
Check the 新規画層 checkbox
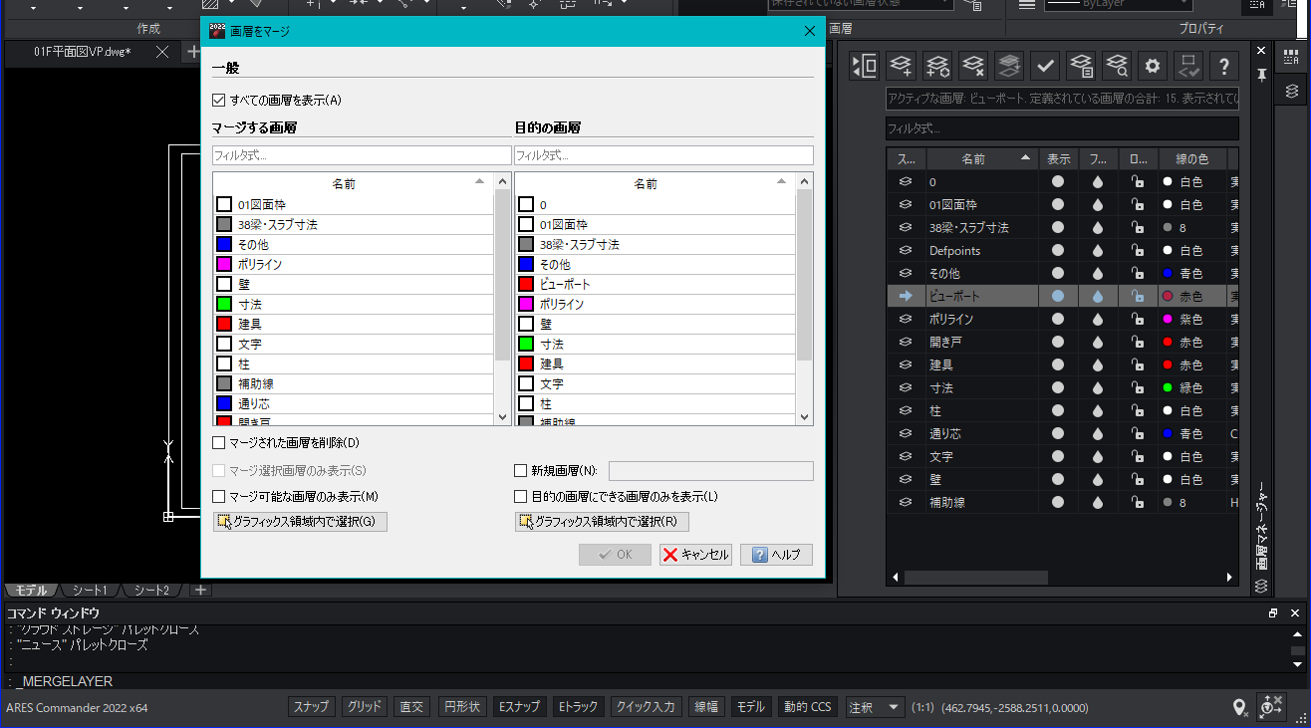(520, 471)
